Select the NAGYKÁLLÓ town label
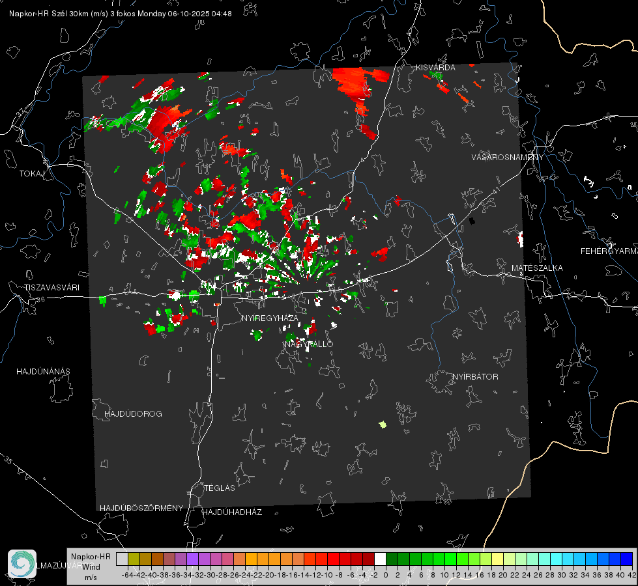The image size is (638, 586). 309,344
